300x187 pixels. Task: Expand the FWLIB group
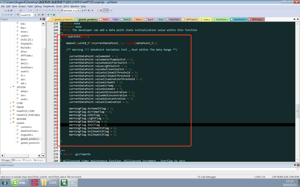coord(10,107)
